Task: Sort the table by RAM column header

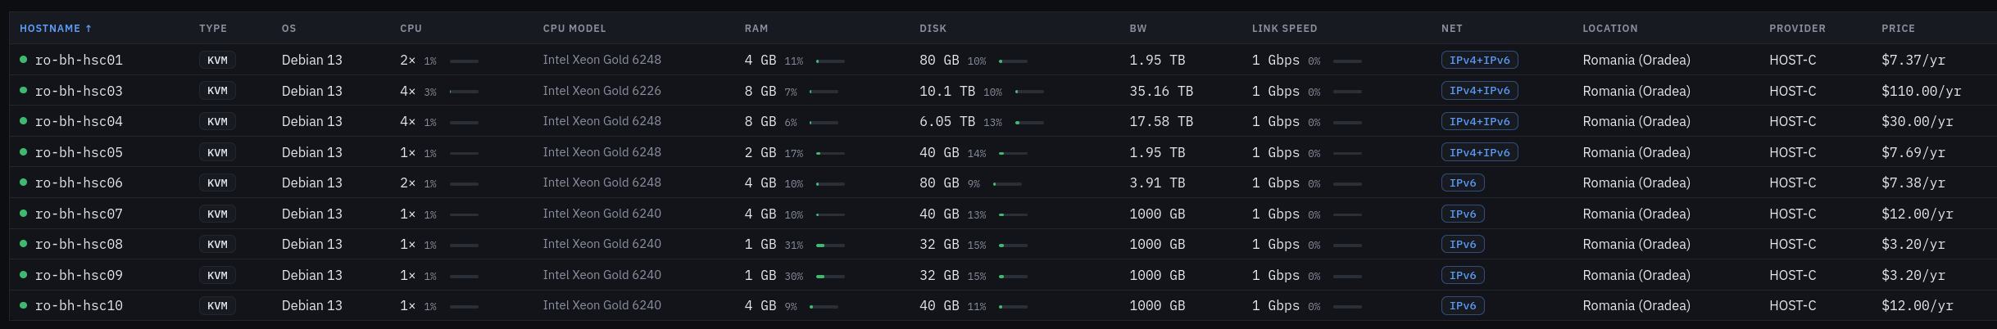Action: coord(756,28)
